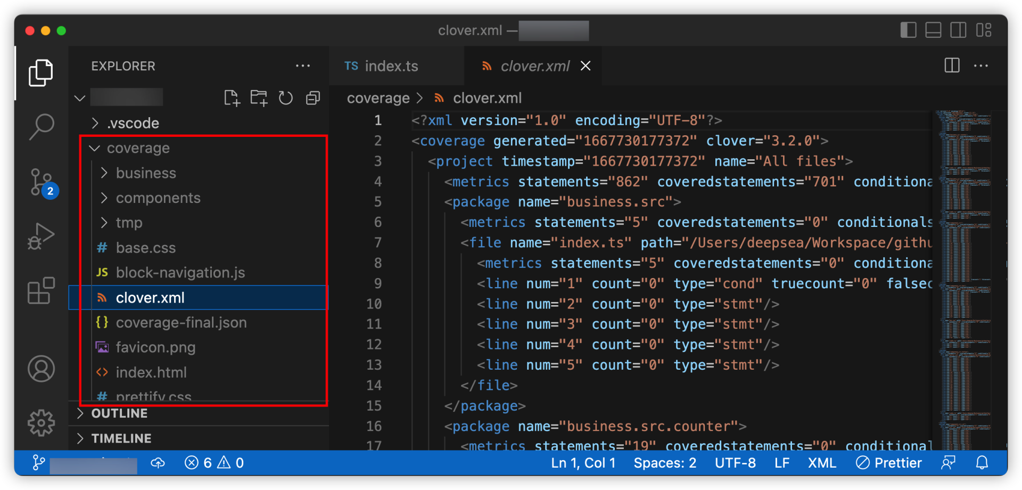Open Run and Debug view
1022x490 pixels.
41,236
